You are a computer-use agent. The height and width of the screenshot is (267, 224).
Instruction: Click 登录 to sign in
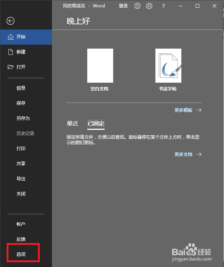(x=123, y=6)
